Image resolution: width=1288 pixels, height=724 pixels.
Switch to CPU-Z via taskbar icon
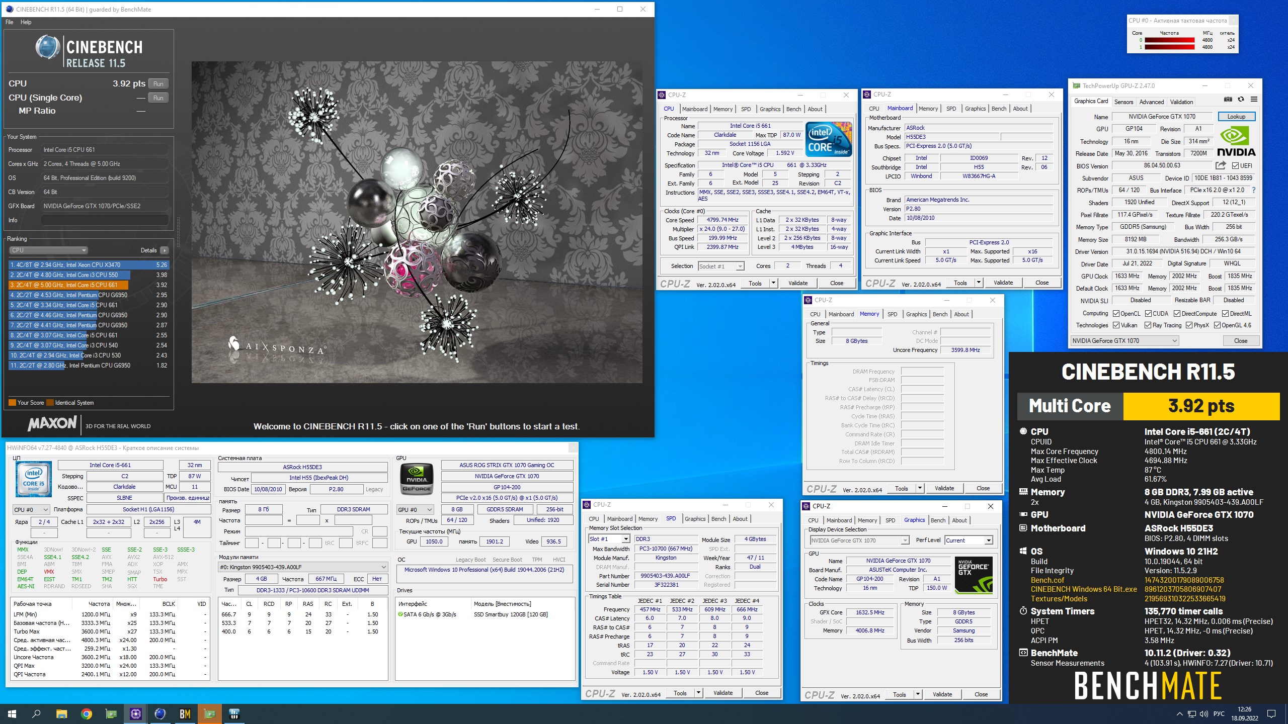(136, 714)
